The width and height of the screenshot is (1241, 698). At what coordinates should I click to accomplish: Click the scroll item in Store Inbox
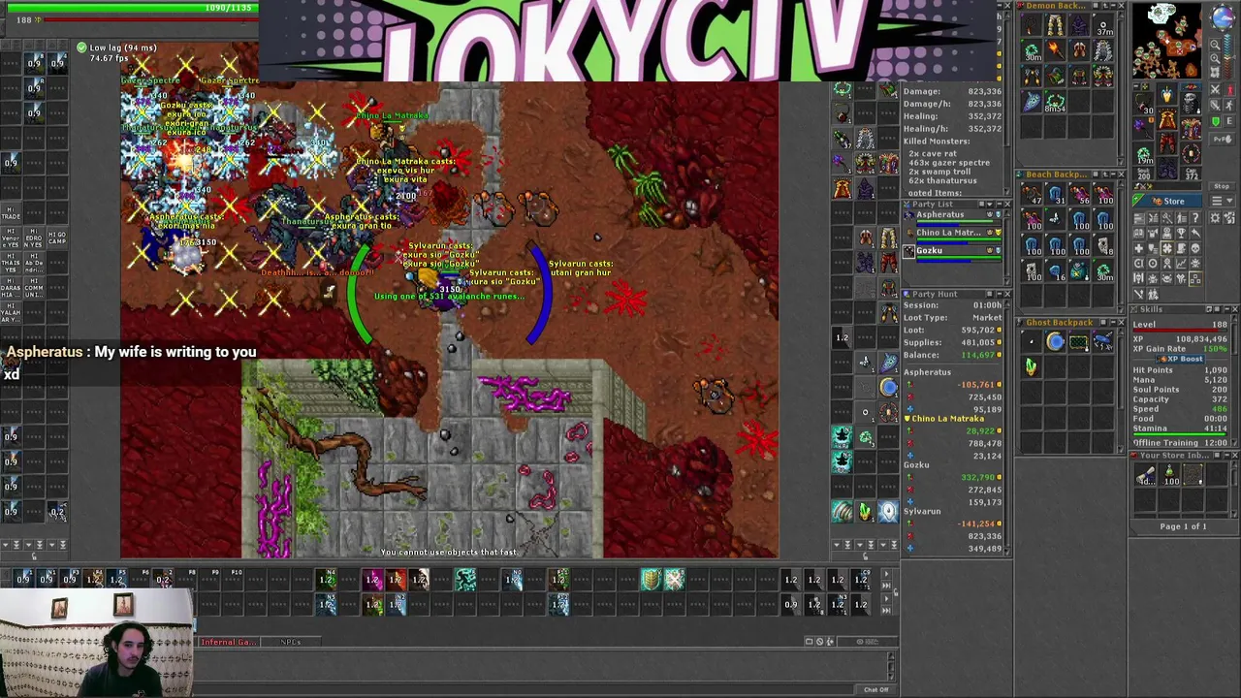(x=1147, y=476)
